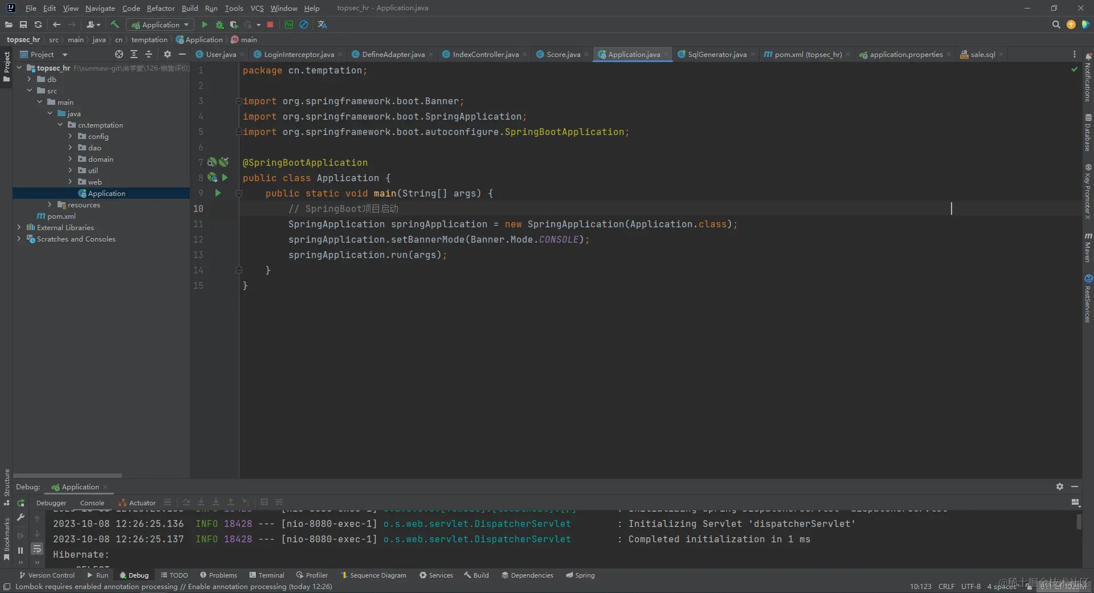Build project with the hammer icon
Screen dimensions: 1094x593
(115, 24)
